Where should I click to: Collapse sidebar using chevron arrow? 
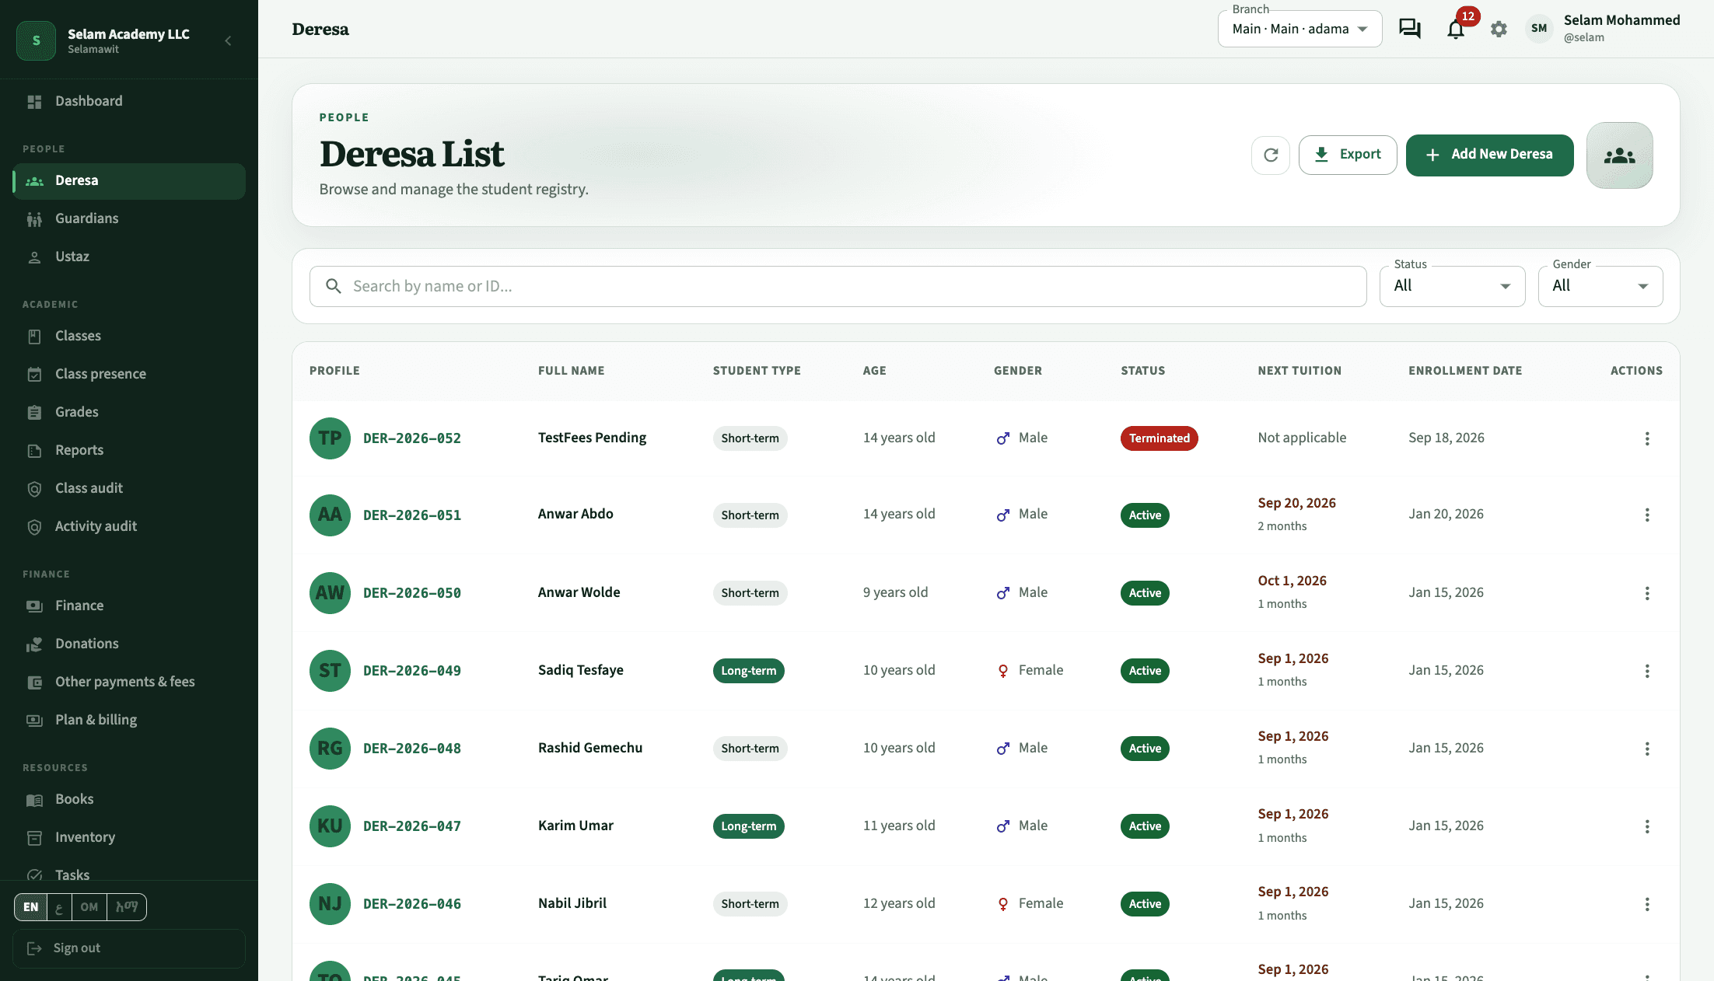228,40
